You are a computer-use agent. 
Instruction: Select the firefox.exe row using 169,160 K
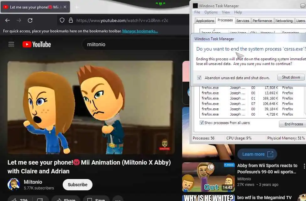coord(251,98)
